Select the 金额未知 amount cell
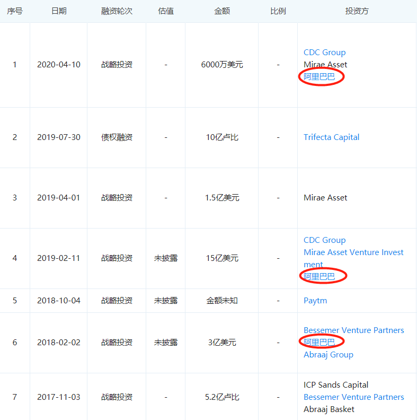The image size is (417, 420). (x=222, y=301)
